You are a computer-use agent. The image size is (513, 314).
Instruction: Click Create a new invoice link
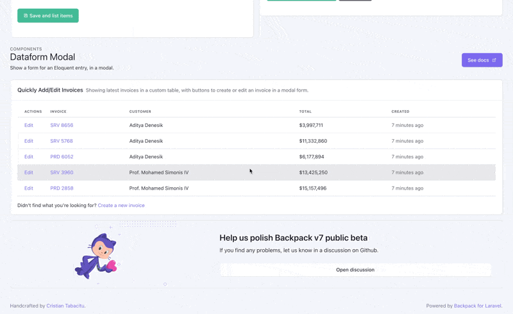click(121, 206)
